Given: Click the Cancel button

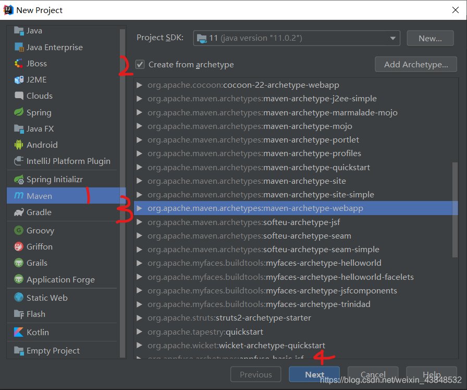Looking at the screenshot, I should click(x=373, y=374).
